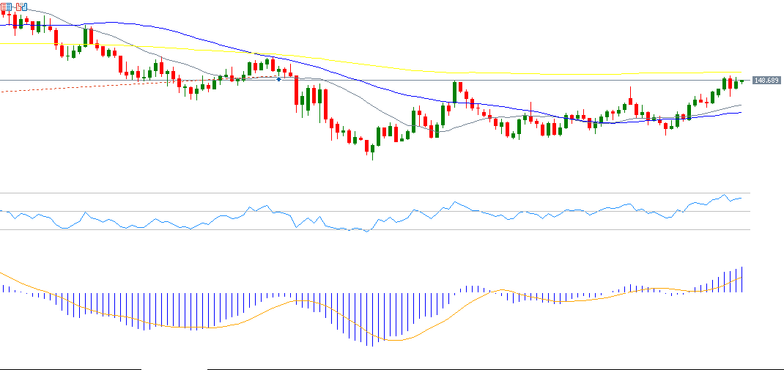Select the blue dot anchor on the dashed trendline

[278, 79]
